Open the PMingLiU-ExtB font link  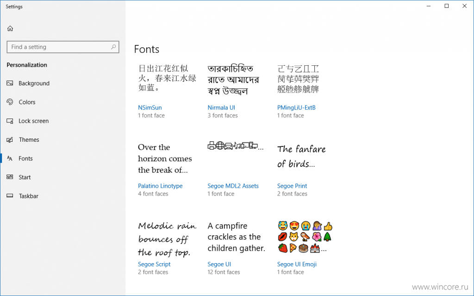(x=296, y=107)
